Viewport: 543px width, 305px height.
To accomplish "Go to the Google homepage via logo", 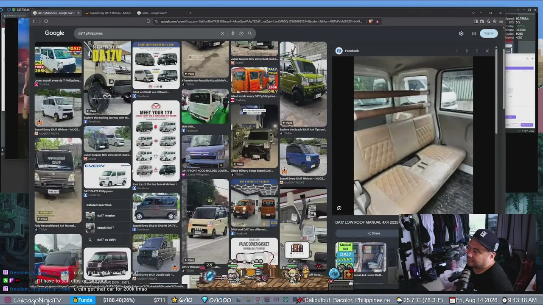I will click(54, 33).
